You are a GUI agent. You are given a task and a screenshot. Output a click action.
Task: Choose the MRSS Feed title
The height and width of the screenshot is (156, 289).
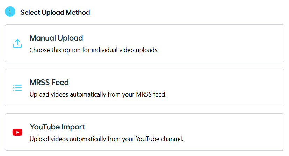pos(49,83)
